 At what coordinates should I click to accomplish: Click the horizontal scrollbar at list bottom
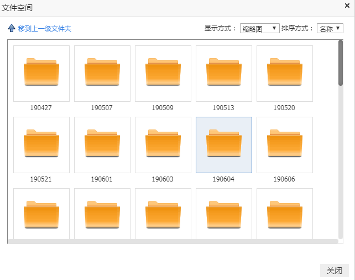pos(171,242)
